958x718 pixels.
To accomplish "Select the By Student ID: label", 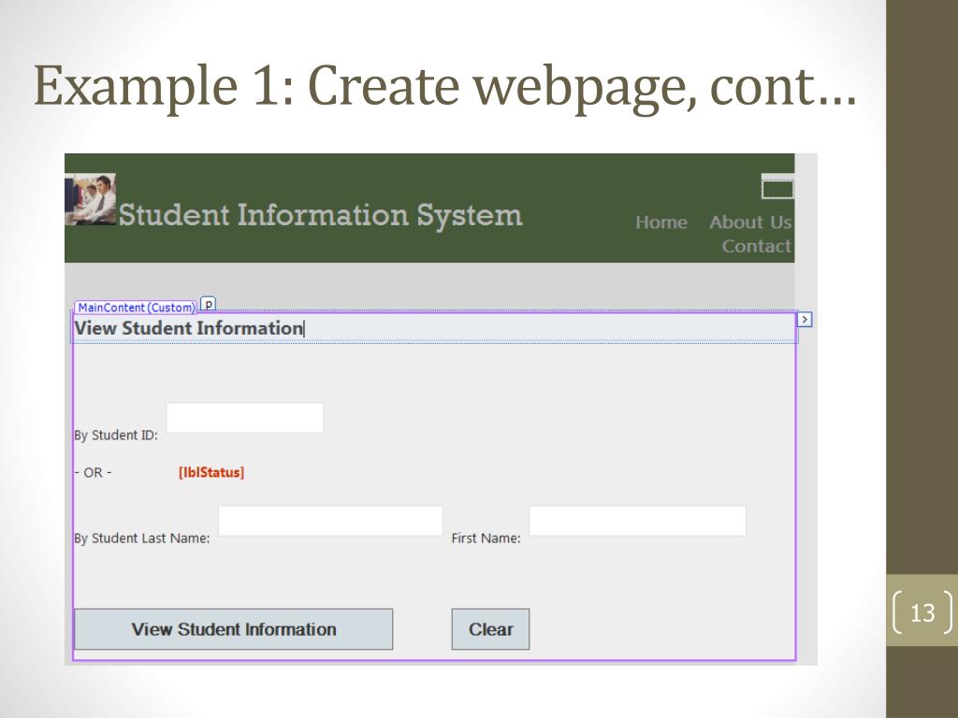I will [x=116, y=436].
